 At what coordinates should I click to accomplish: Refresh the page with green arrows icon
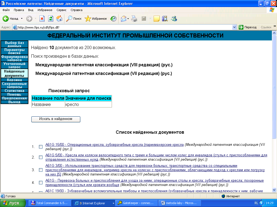click(51, 19)
